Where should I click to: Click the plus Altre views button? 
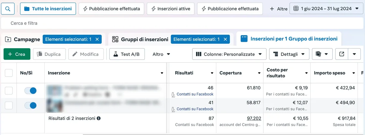pos(279,9)
